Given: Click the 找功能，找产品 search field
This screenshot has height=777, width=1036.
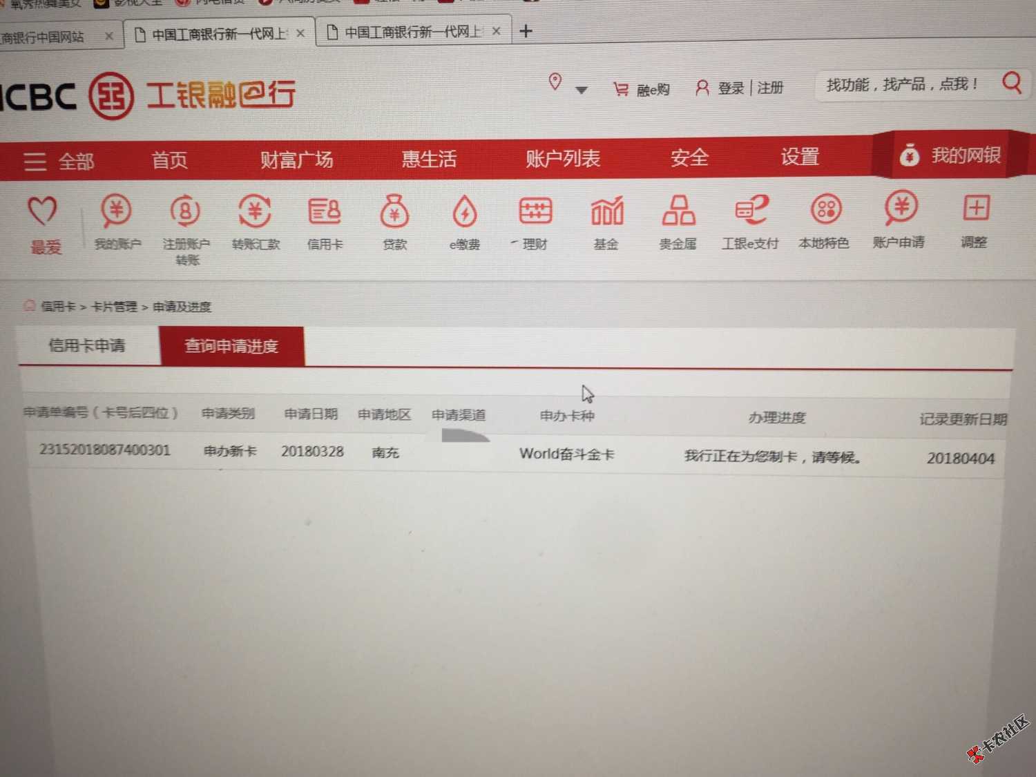Looking at the screenshot, I should click(x=902, y=84).
